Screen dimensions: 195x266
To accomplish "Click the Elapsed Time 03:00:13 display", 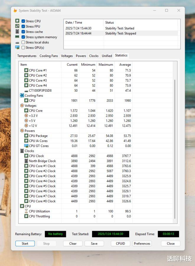I will (x=168, y=234).
